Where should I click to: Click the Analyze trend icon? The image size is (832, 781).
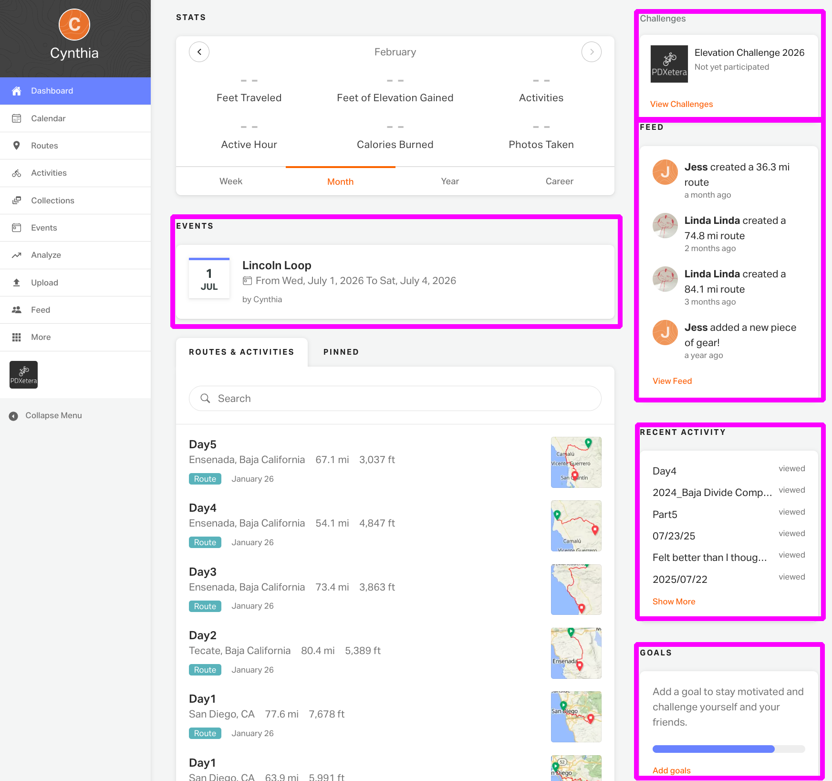(x=17, y=255)
